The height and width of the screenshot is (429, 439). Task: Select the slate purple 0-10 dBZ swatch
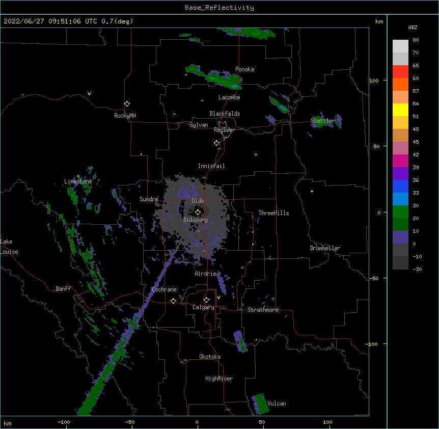400,237
